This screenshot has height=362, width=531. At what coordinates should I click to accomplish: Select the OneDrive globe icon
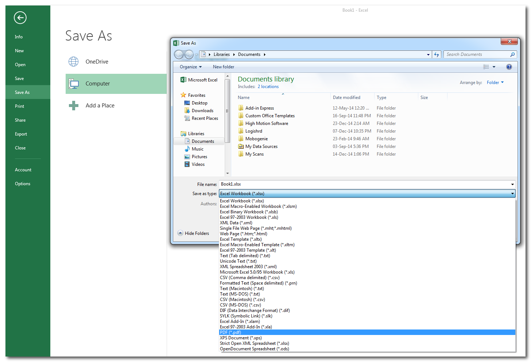point(74,62)
